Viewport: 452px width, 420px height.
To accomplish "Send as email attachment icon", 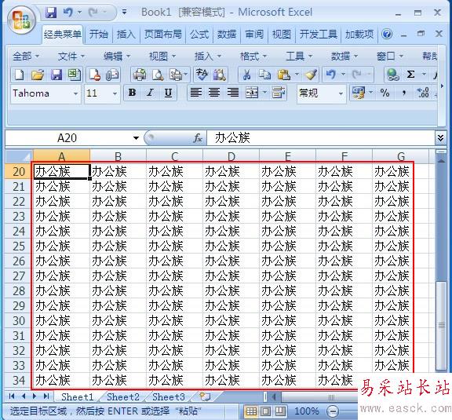I will pyautogui.click(x=112, y=75).
